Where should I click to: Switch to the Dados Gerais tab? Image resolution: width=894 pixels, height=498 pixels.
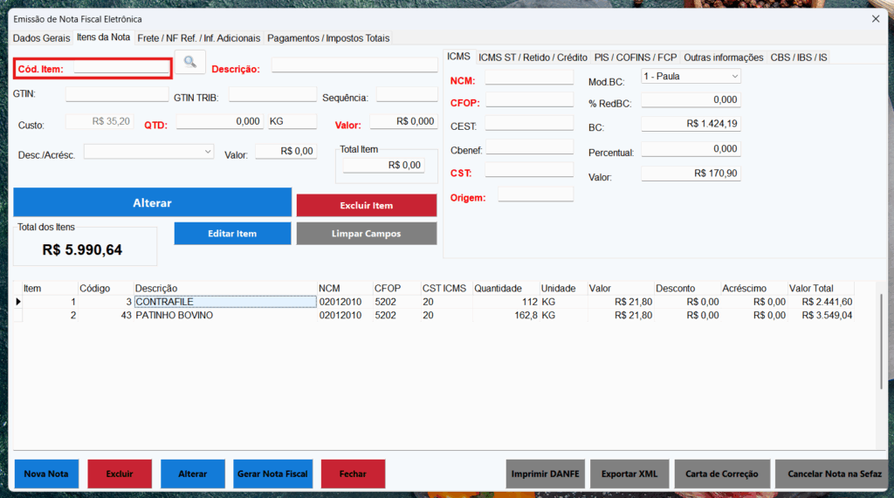pyautogui.click(x=41, y=38)
